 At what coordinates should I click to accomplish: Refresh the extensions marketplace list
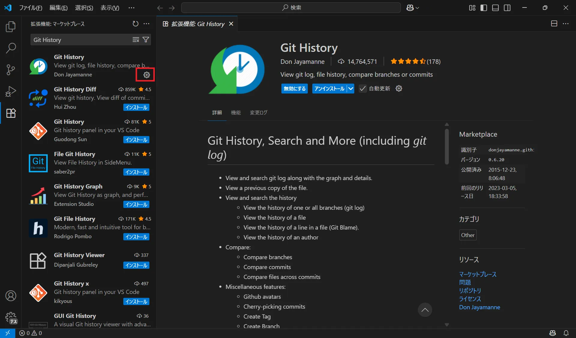[x=136, y=24]
